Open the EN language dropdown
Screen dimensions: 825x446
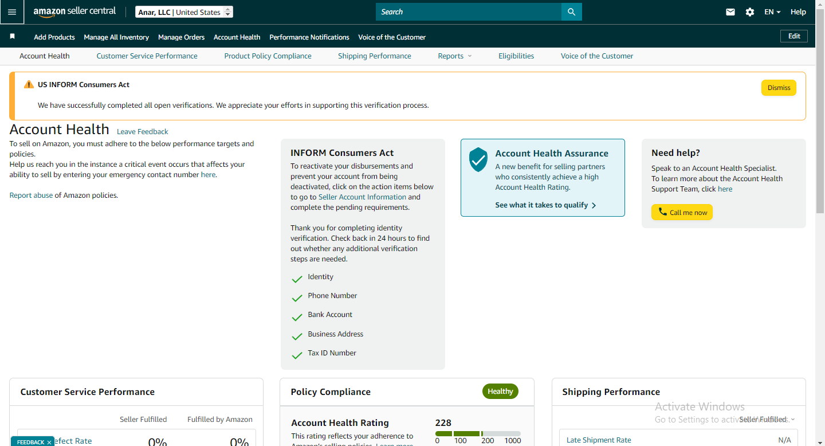click(772, 12)
